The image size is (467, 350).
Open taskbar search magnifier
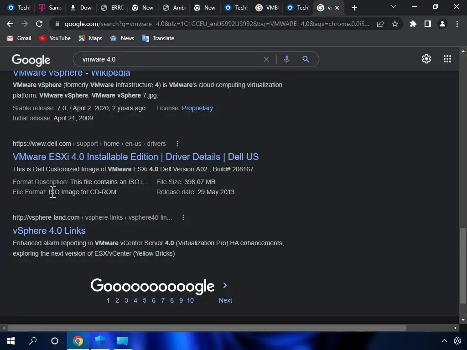click(x=33, y=341)
